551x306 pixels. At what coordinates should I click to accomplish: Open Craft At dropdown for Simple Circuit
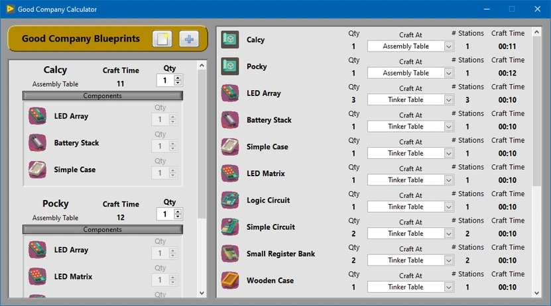tap(448, 233)
